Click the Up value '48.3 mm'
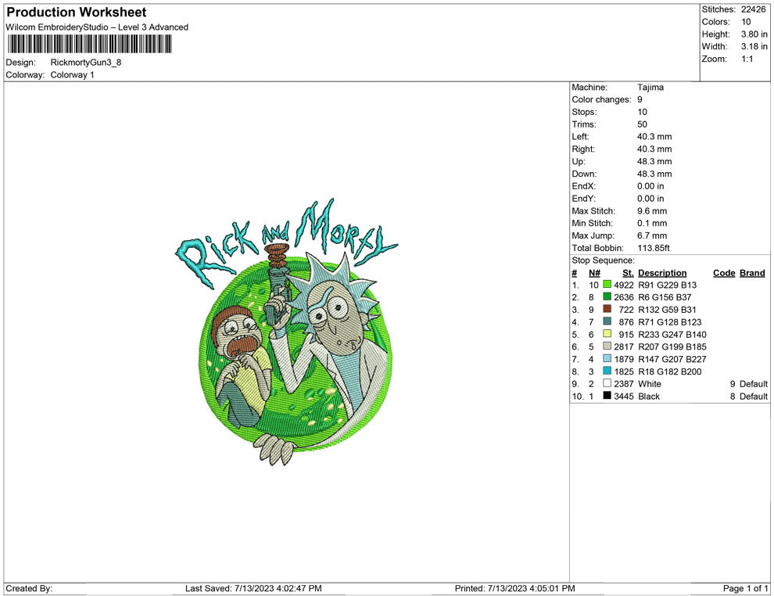The width and height of the screenshot is (774, 596). pos(654,161)
